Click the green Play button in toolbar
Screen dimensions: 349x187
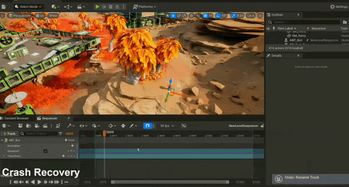(x=97, y=7)
